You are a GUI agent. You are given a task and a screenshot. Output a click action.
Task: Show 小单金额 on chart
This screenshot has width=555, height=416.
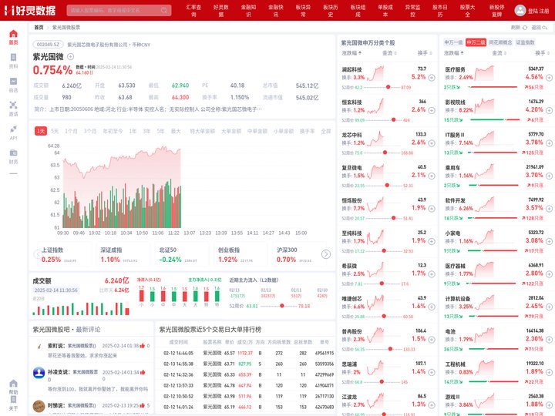click(x=284, y=131)
